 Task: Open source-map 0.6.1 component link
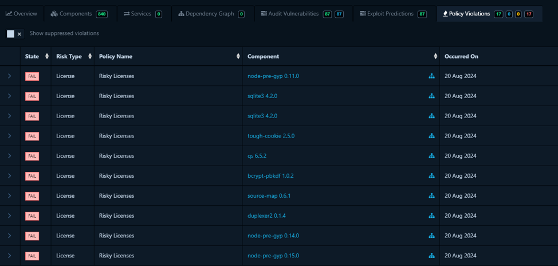269,195
